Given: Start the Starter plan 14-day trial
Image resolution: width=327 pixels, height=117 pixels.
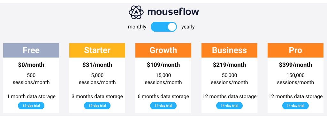Looking at the screenshot, I should (x=97, y=106).
